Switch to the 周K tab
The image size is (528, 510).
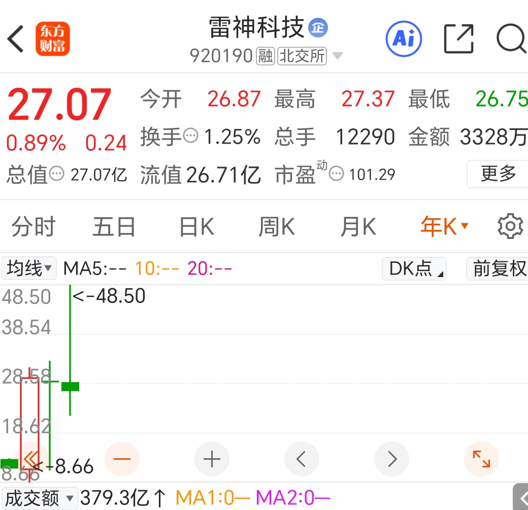[277, 226]
